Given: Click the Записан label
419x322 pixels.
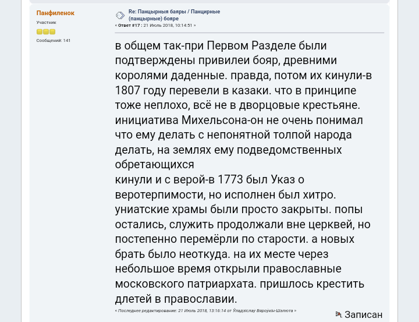Looking at the screenshot, I should [363, 314].
